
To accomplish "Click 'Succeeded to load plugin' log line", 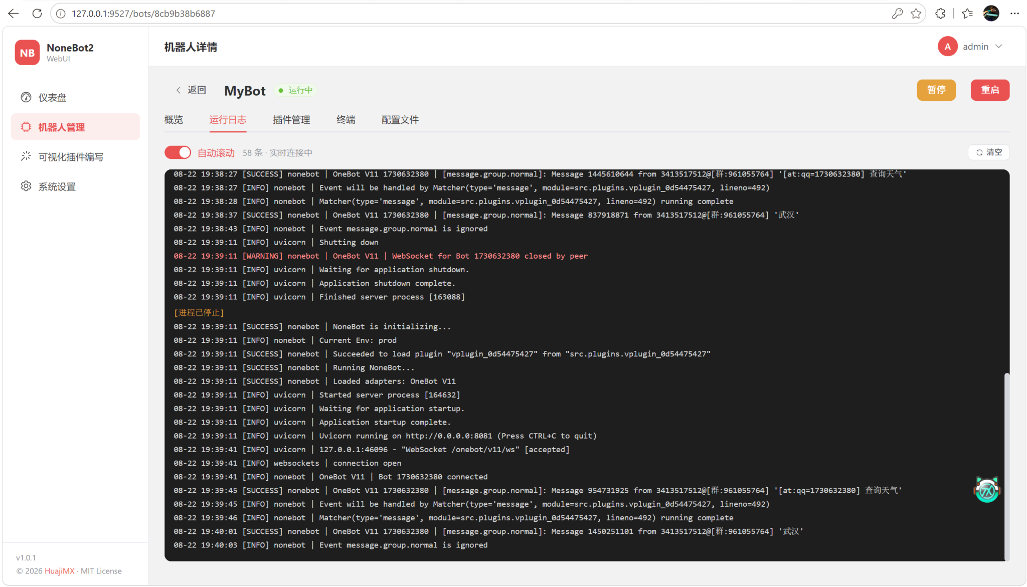I will (x=442, y=354).
